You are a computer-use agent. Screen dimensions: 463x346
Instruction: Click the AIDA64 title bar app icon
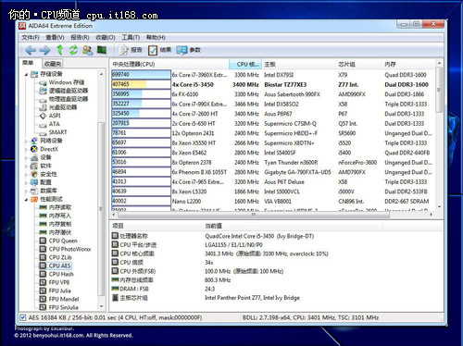pyautogui.click(x=22, y=26)
